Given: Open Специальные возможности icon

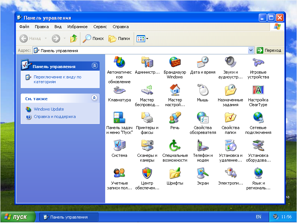Looking at the screenshot, I should coord(175,145).
